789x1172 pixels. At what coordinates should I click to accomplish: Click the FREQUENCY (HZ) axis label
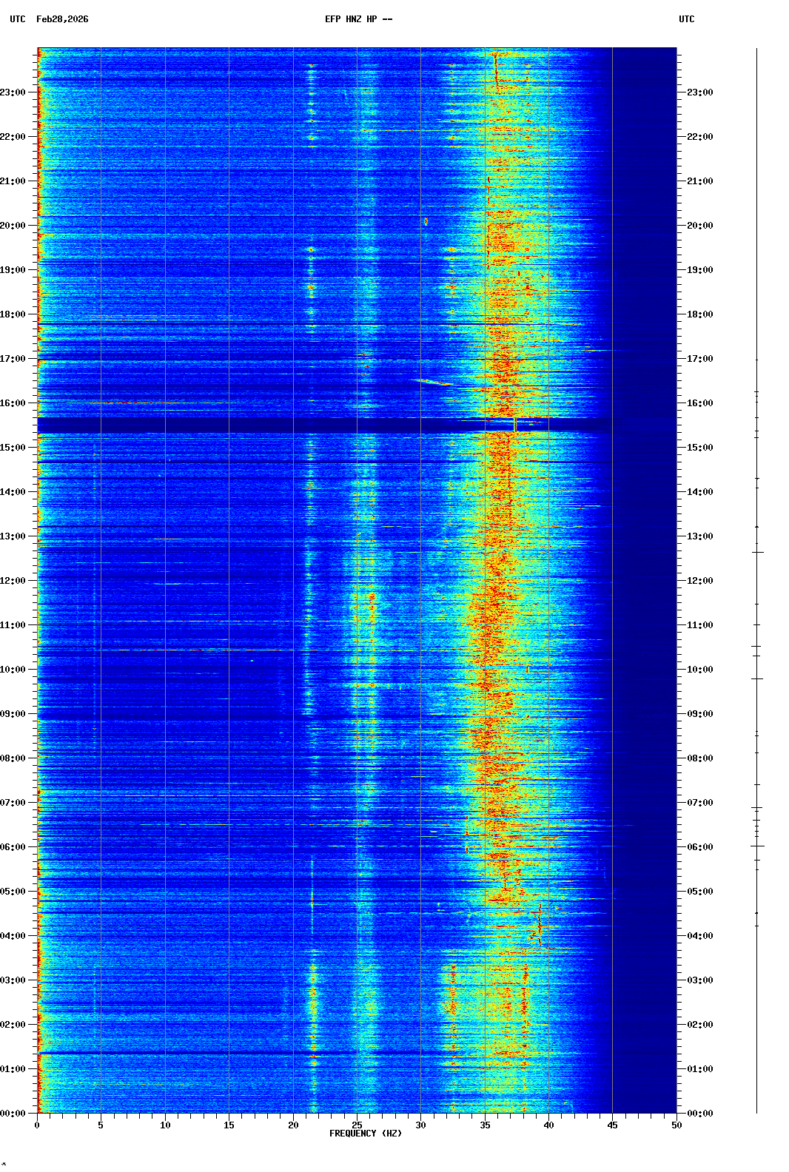tap(366, 1134)
